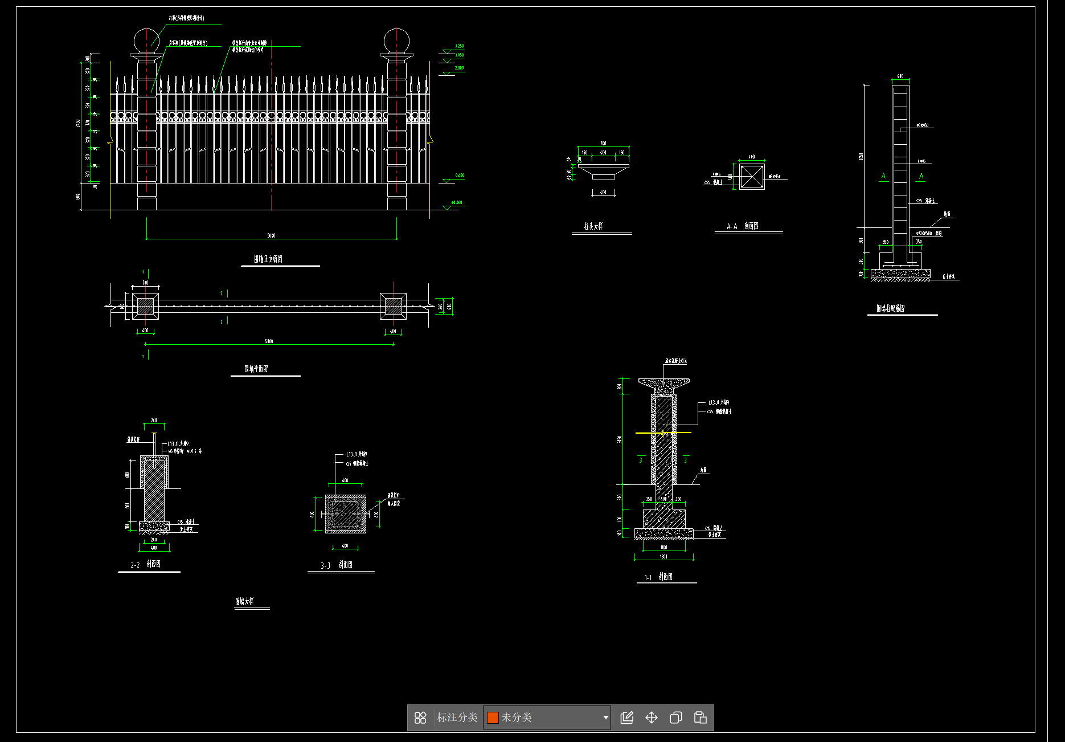Click the copy annotation icon

[x=676, y=717]
